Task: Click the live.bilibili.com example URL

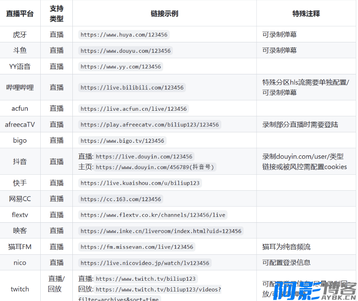Action: (x=132, y=87)
